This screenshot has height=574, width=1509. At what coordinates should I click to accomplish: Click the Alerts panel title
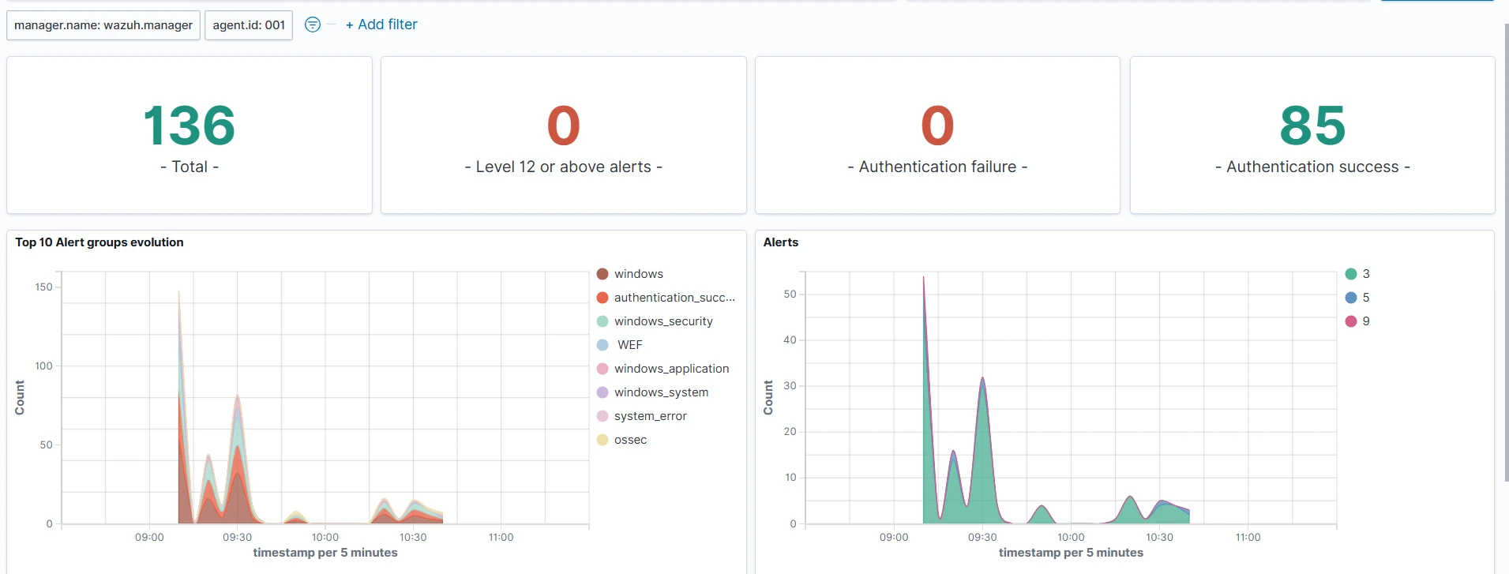click(781, 242)
